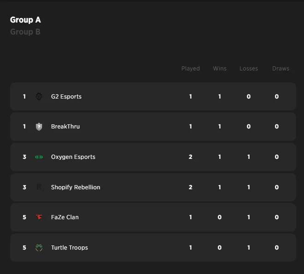Click G2 Esports draws value
The height and width of the screenshot is (274, 304).
click(277, 97)
